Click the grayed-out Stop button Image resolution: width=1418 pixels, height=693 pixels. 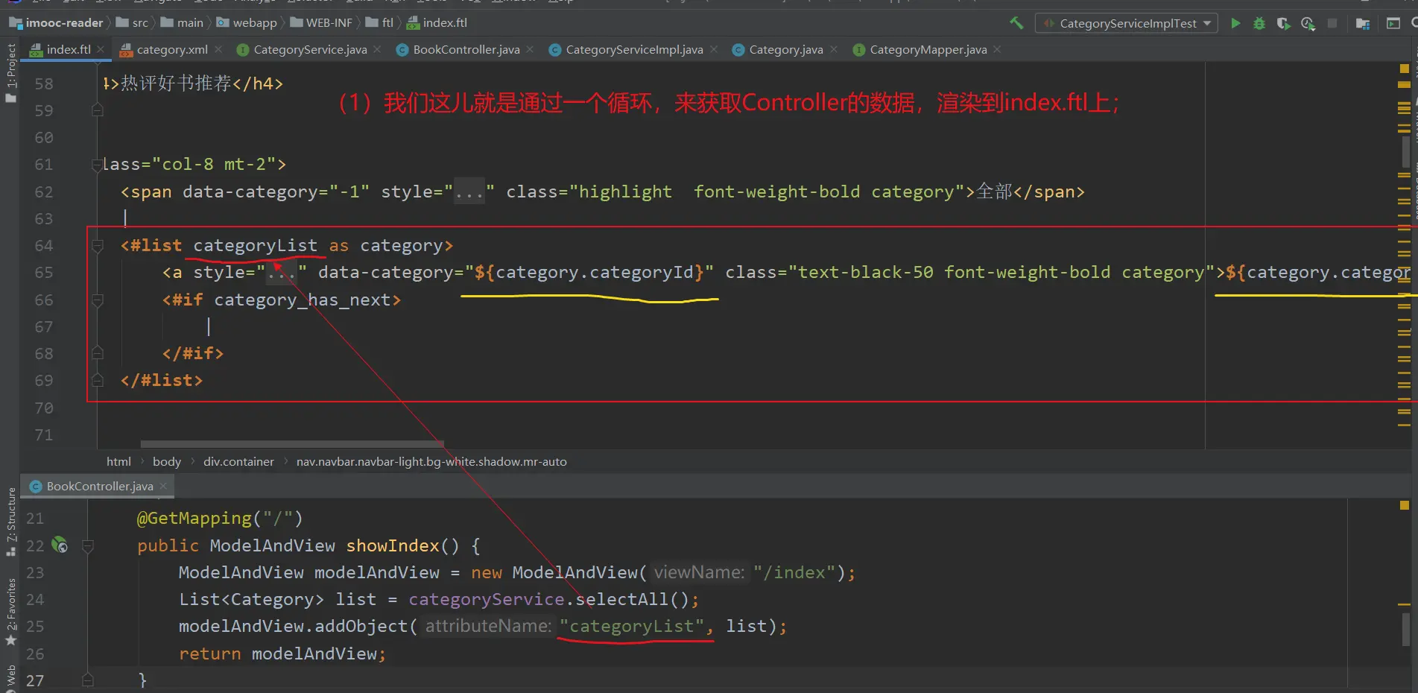tap(1332, 23)
